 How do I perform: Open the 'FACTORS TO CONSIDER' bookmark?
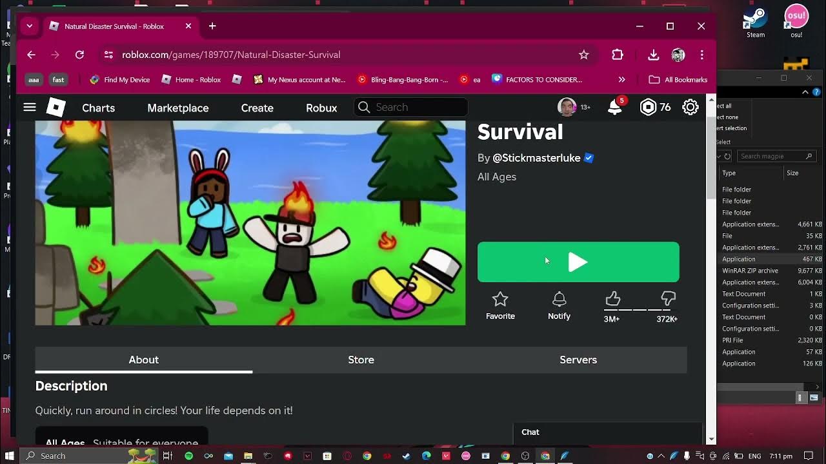(x=537, y=79)
